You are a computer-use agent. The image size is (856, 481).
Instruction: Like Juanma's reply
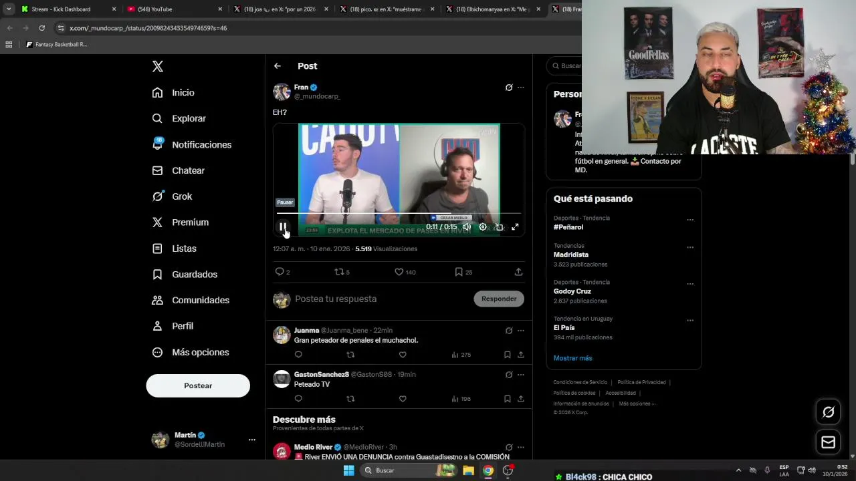[403, 355]
